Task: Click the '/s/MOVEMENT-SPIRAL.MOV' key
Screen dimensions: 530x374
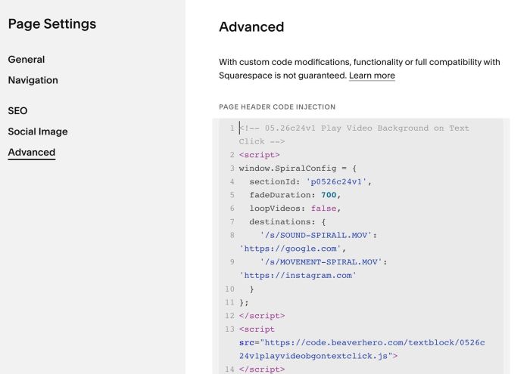Action: click(321, 262)
